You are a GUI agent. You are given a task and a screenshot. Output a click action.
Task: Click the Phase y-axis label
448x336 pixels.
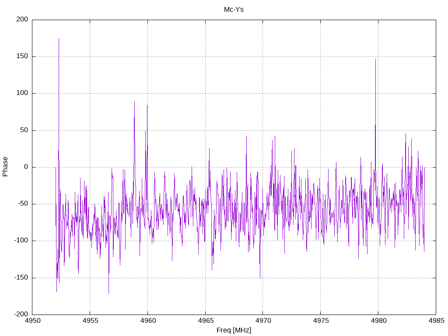[x=5, y=167]
